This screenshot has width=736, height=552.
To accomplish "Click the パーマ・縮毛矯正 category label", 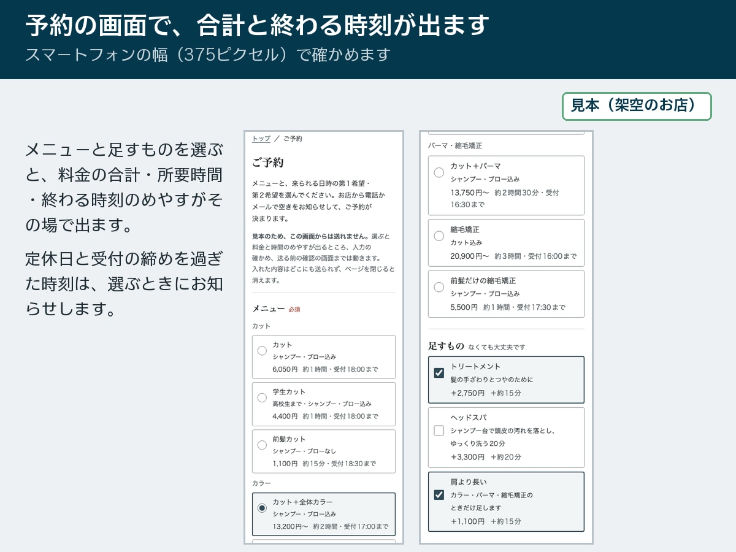I will point(455,146).
